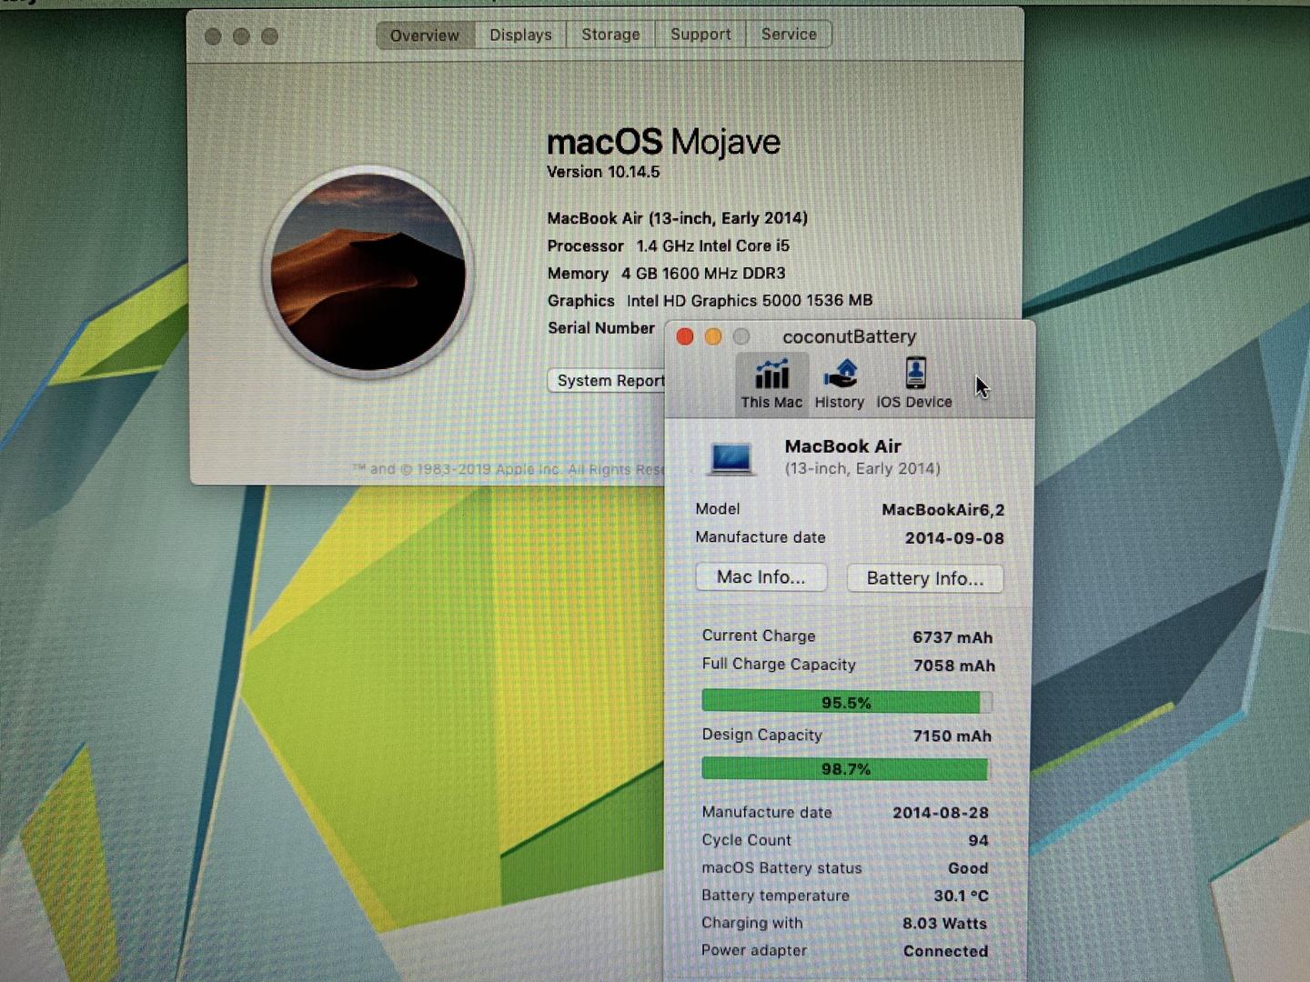
Task: Click the coconutBattery window title
Action: pyautogui.click(x=850, y=336)
